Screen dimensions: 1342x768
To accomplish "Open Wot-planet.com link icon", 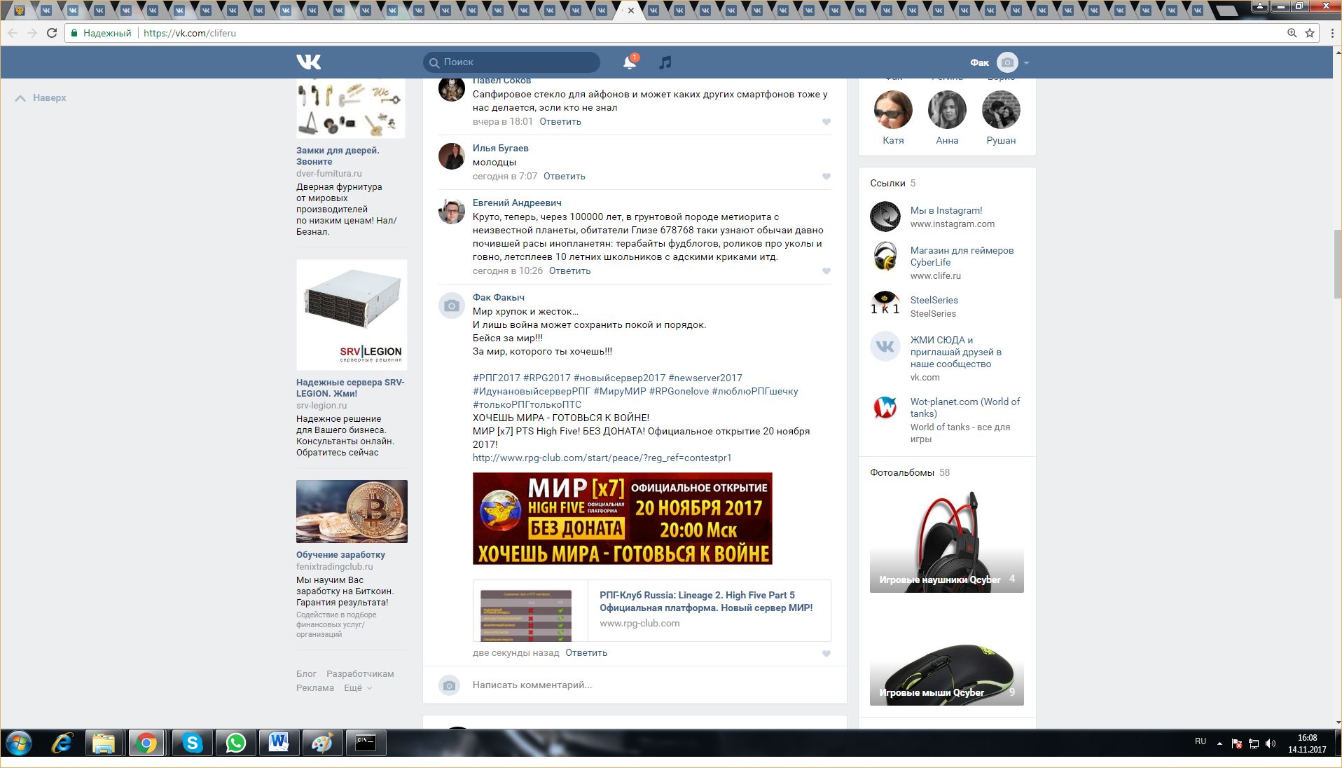I will (x=885, y=408).
